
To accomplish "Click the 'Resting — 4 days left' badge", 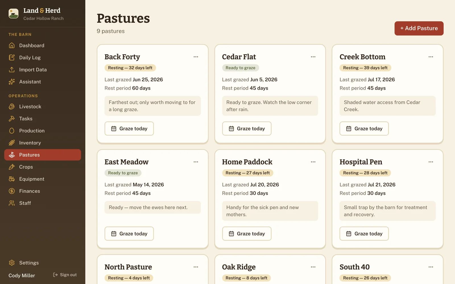I will [x=129, y=278].
